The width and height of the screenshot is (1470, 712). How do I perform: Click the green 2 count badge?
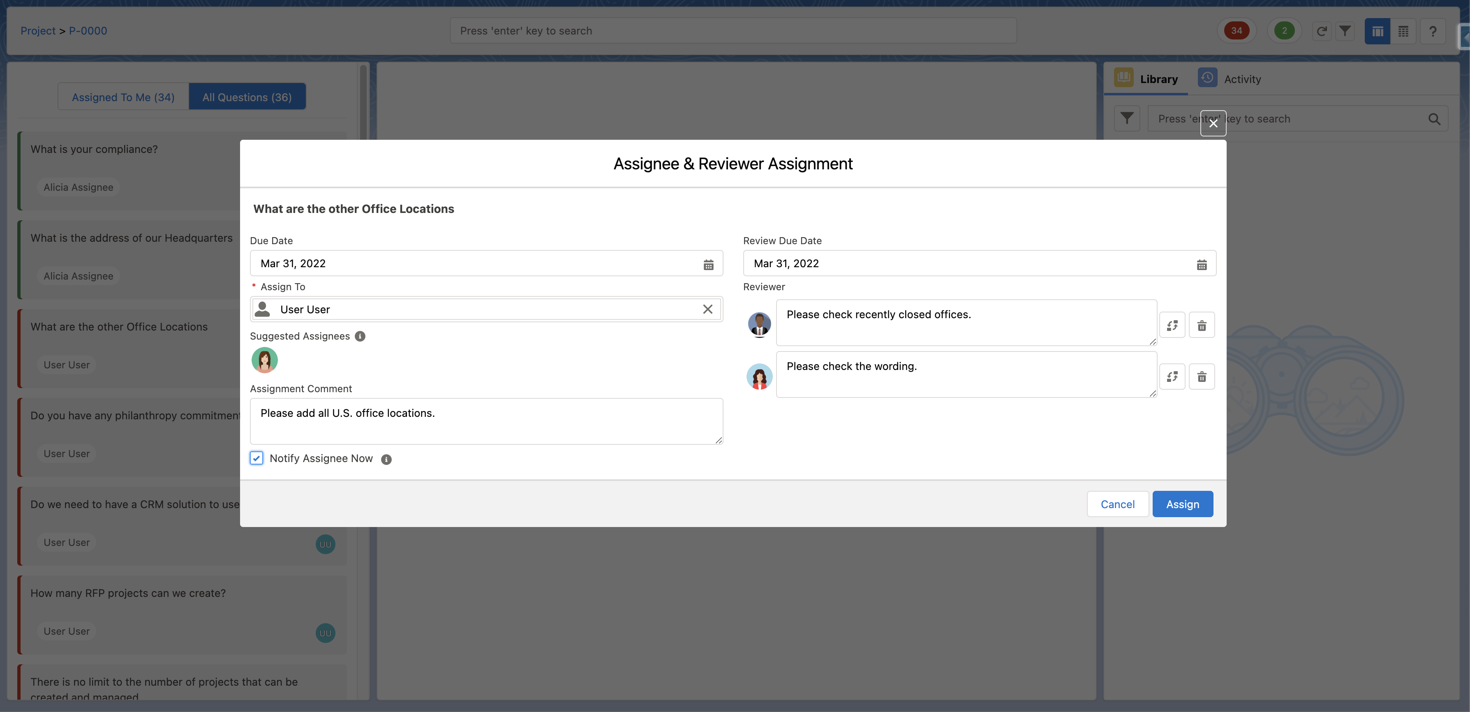click(1284, 31)
